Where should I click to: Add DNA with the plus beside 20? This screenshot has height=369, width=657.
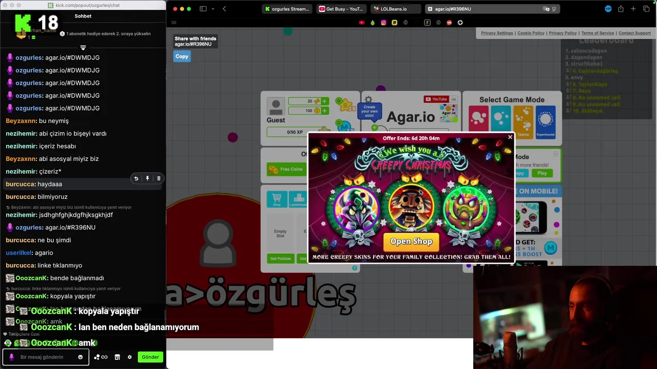pos(324,101)
